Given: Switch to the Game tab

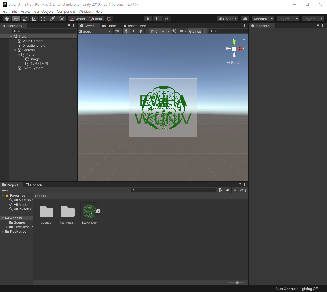Looking at the screenshot, I should point(109,26).
